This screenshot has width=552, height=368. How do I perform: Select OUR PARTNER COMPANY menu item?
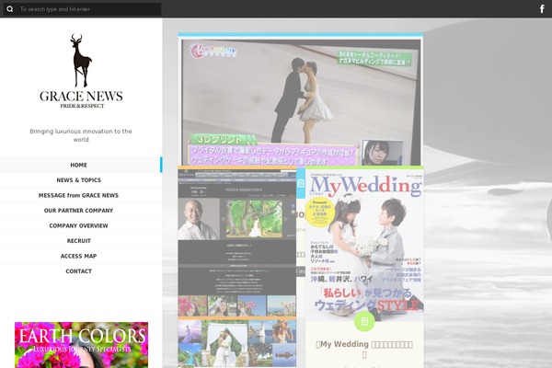78,211
